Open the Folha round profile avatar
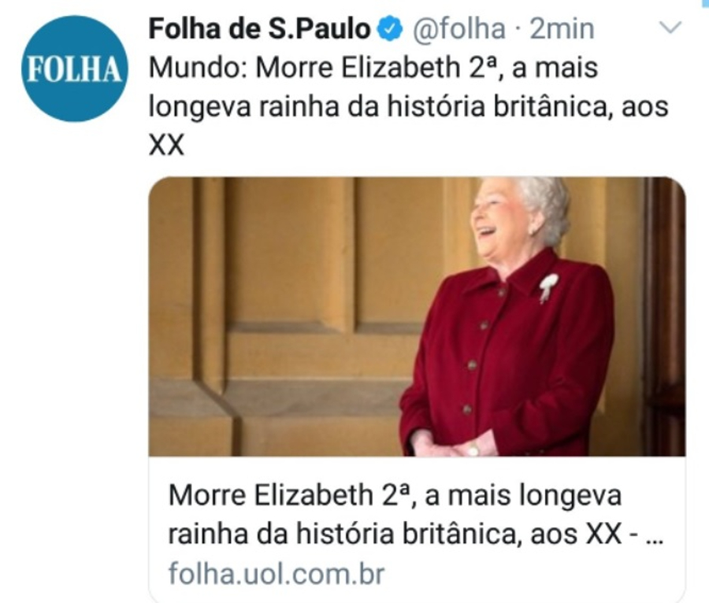 click(x=75, y=68)
